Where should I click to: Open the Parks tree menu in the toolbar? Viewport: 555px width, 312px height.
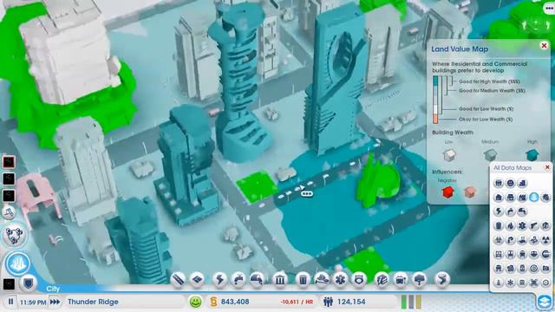420,279
